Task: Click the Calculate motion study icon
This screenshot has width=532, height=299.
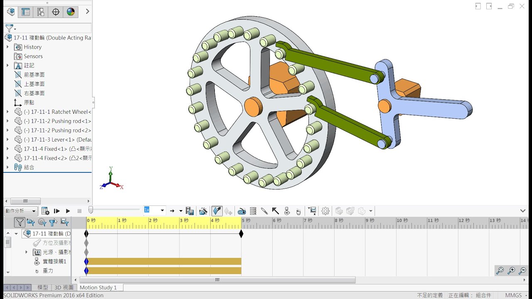Action: (x=46, y=211)
